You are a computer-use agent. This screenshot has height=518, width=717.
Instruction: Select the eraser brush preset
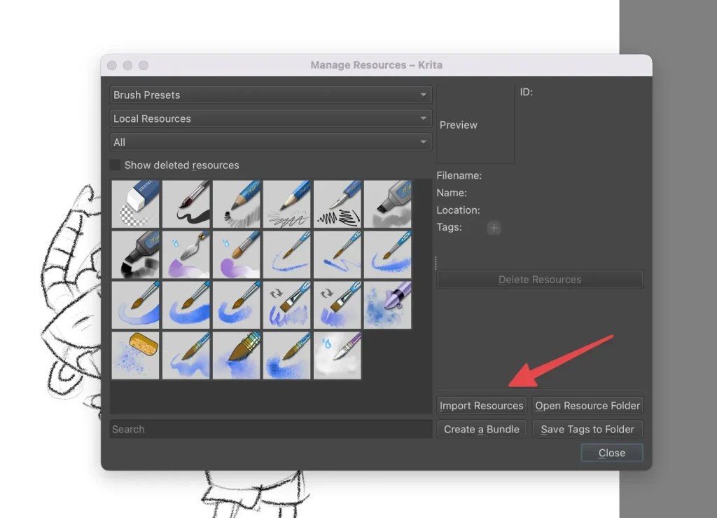(135, 204)
